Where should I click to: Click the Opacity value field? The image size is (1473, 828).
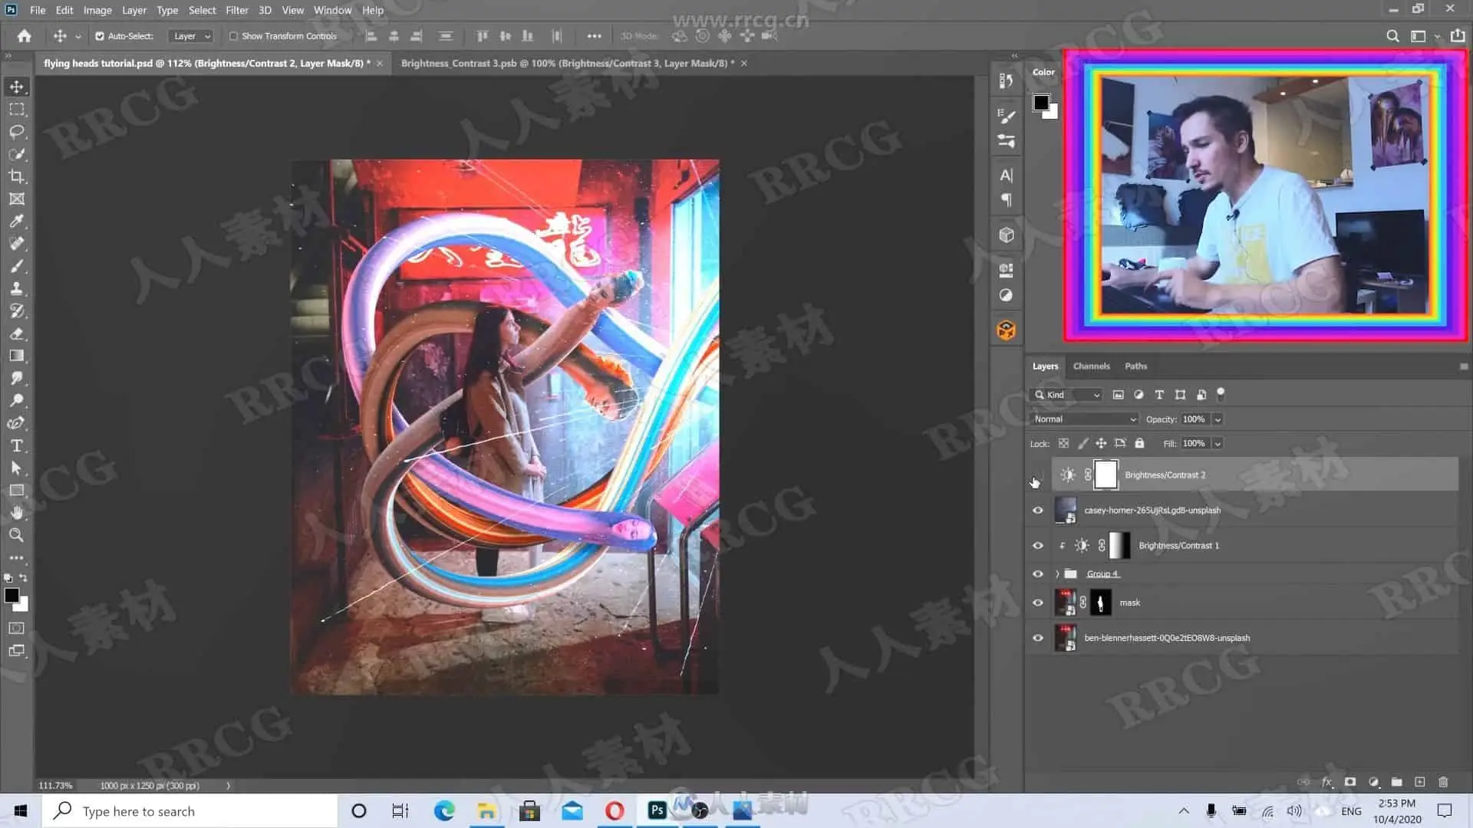(x=1195, y=419)
